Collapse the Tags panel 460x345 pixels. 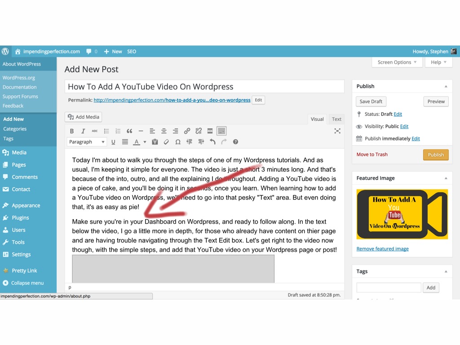pyautogui.click(x=446, y=271)
